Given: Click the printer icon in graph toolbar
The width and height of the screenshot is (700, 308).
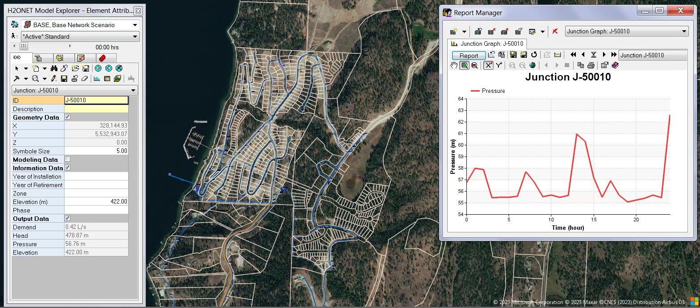Looking at the screenshot, I should coord(591,65).
